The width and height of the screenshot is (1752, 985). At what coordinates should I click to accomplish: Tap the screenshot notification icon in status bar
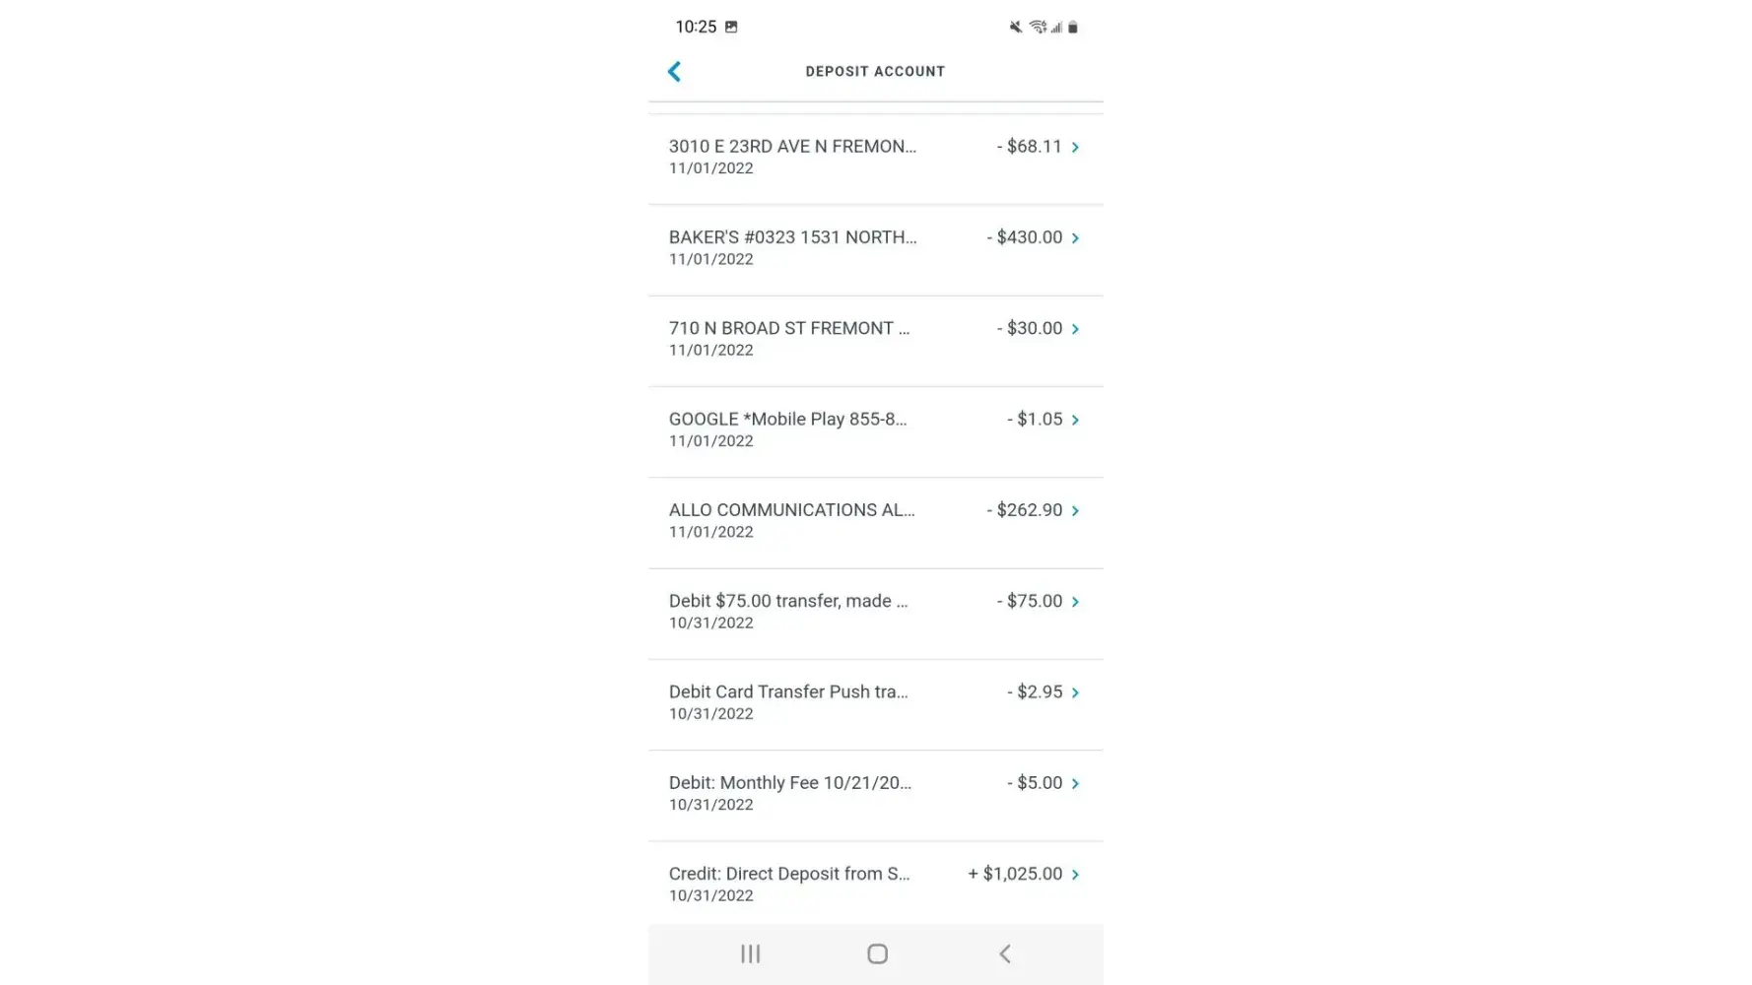coord(731,27)
